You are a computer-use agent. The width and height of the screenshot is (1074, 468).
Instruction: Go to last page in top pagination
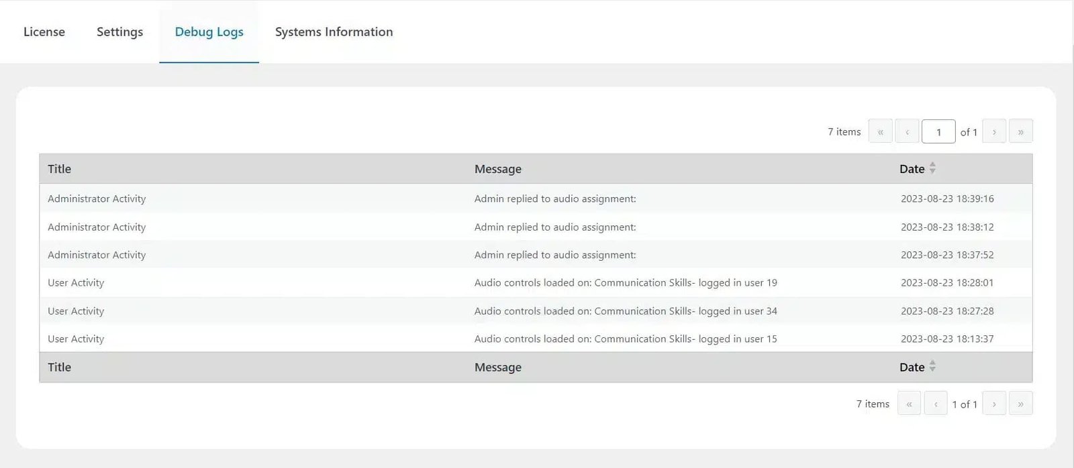[x=1020, y=131]
